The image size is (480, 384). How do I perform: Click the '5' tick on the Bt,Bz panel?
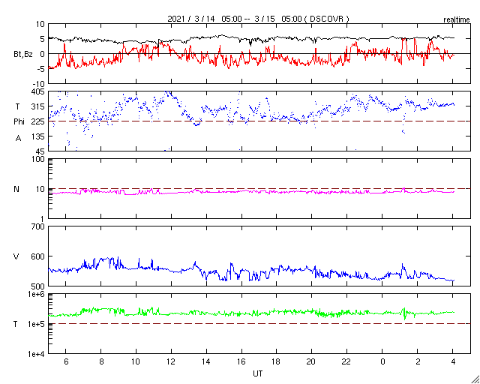coord(43,39)
